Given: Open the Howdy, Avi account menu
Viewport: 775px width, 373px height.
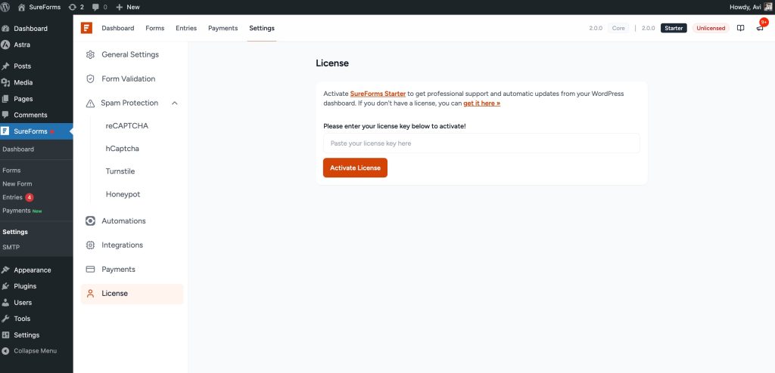Looking at the screenshot, I should point(751,7).
